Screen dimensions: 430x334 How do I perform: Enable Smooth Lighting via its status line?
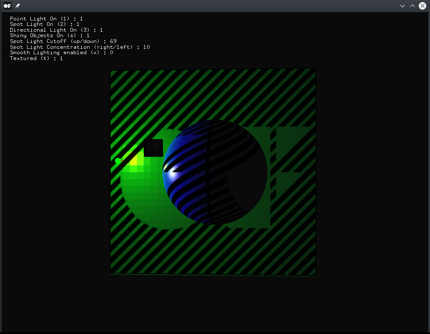coord(61,52)
